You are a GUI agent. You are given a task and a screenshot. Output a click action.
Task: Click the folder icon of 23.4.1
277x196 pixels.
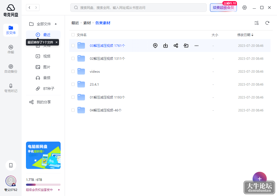(81, 84)
